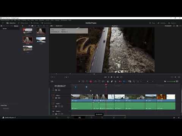
Task: Show the Mixer panel
Action: 152,23
